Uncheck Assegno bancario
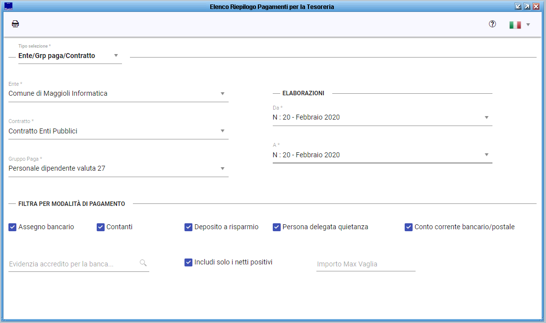546x323 pixels. click(x=12, y=227)
